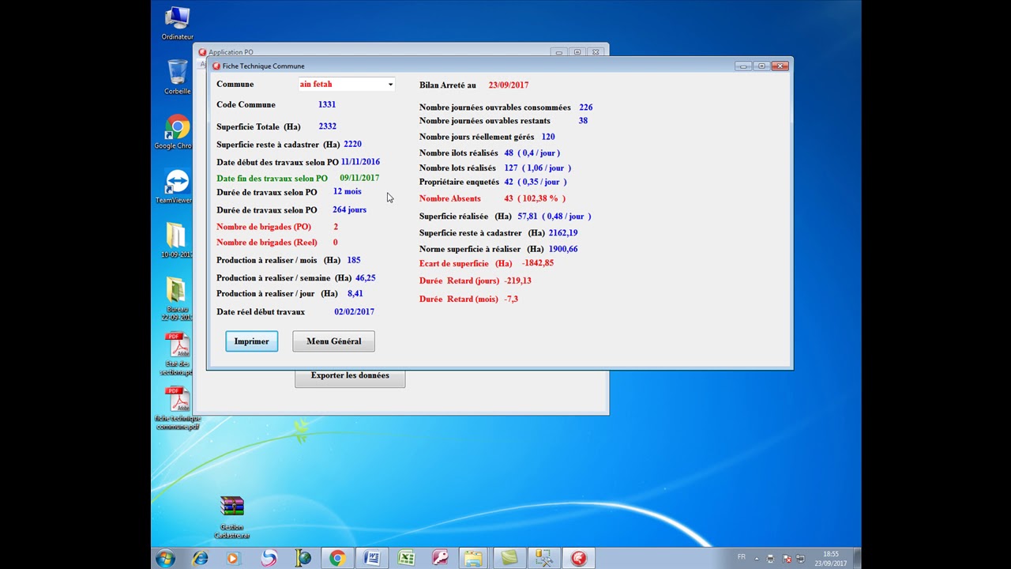1011x569 pixels.
Task: Open Google Chrome from the taskbar
Action: click(337, 559)
